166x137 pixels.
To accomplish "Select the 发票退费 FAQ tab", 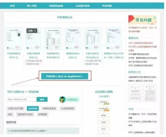I will [42, 114].
